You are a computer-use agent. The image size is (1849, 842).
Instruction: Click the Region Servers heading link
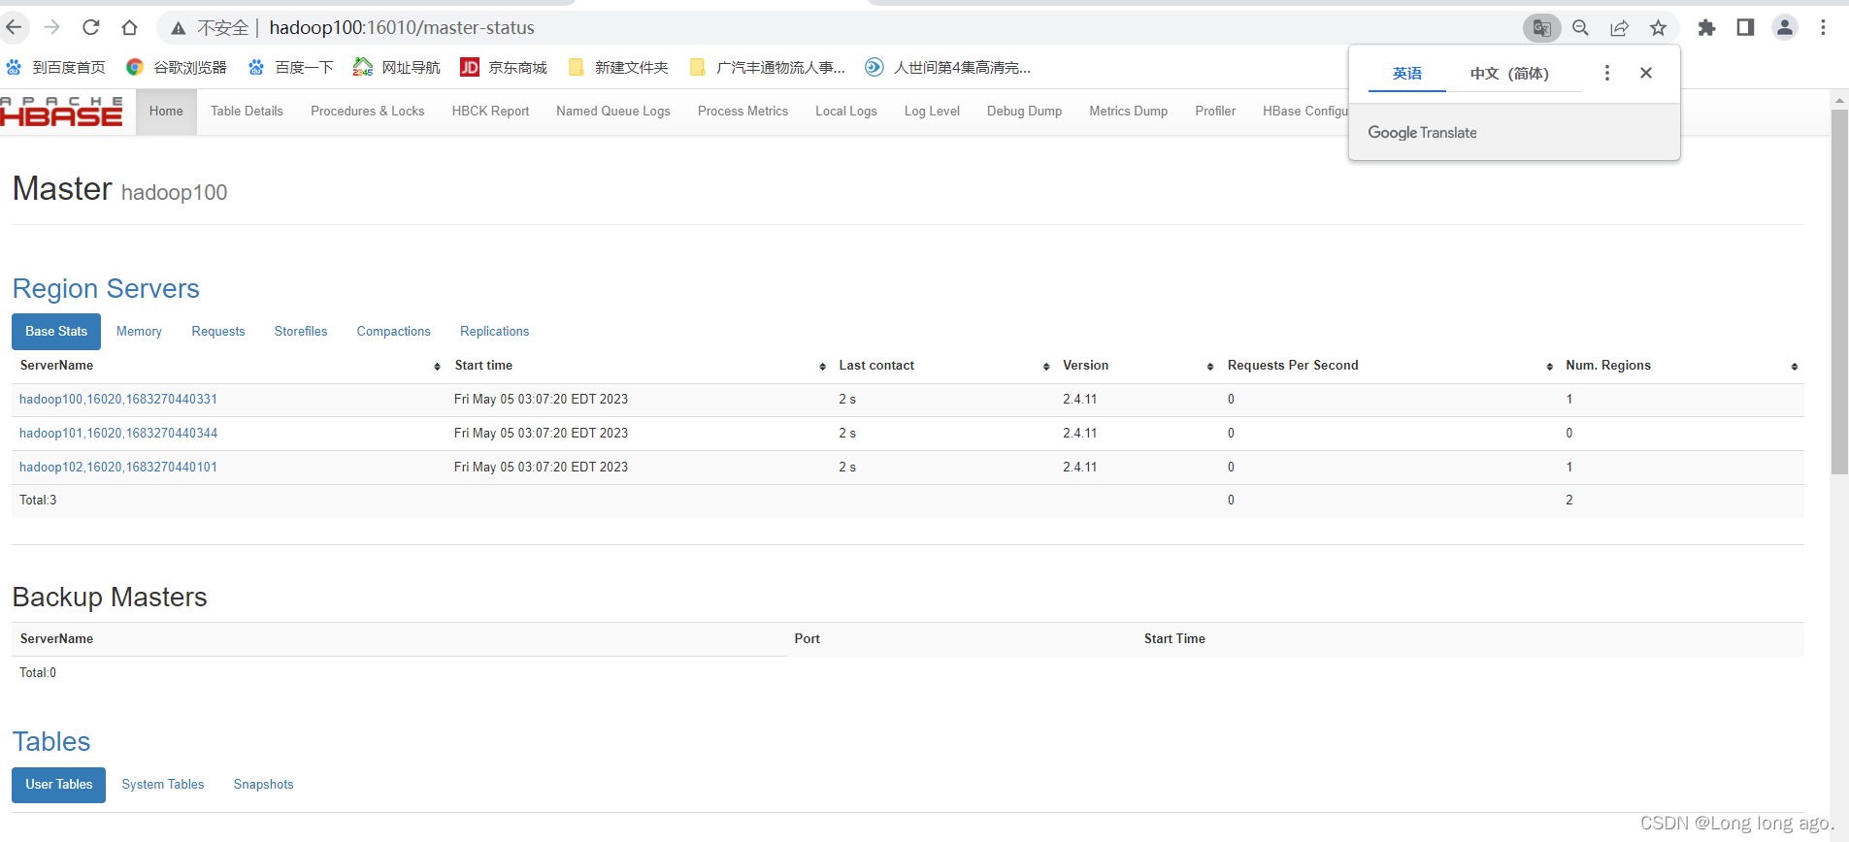click(106, 289)
